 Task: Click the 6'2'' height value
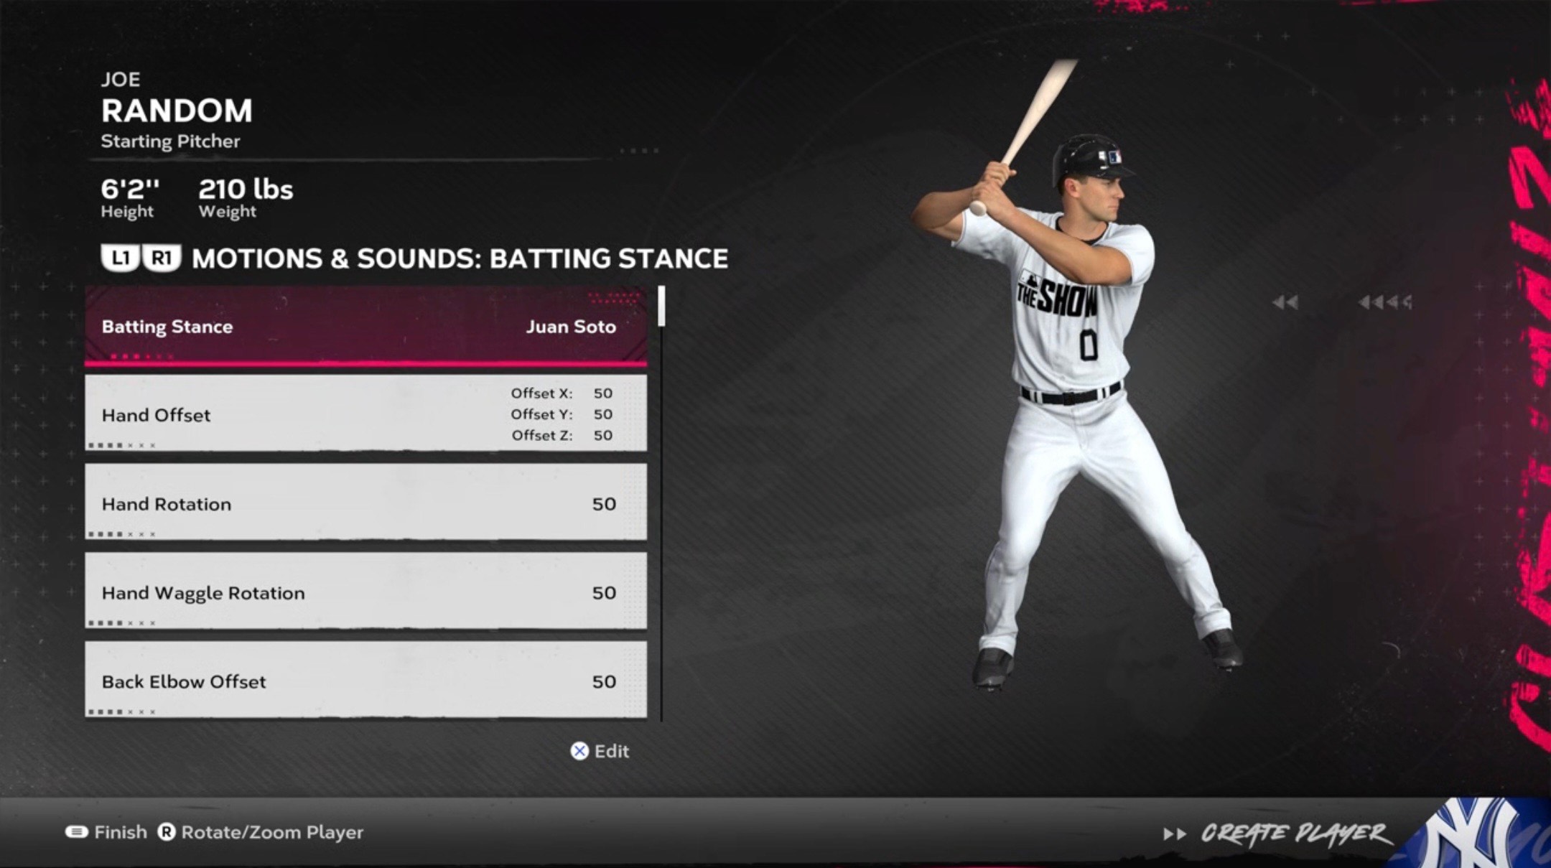130,190
